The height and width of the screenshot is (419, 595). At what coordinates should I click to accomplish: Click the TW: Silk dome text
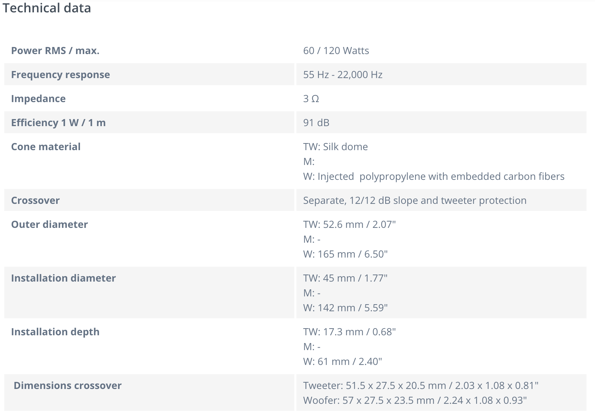[x=335, y=147]
